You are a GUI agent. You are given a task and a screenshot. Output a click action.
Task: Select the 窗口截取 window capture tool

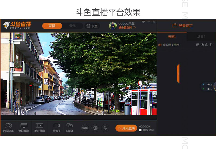click(x=24, y=128)
